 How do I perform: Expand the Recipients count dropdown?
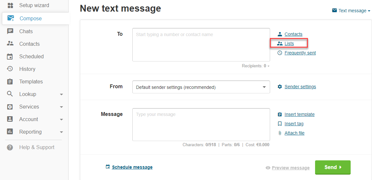(256, 66)
